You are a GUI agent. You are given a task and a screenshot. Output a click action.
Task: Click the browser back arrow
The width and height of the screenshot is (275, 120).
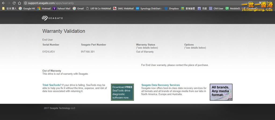3,3
